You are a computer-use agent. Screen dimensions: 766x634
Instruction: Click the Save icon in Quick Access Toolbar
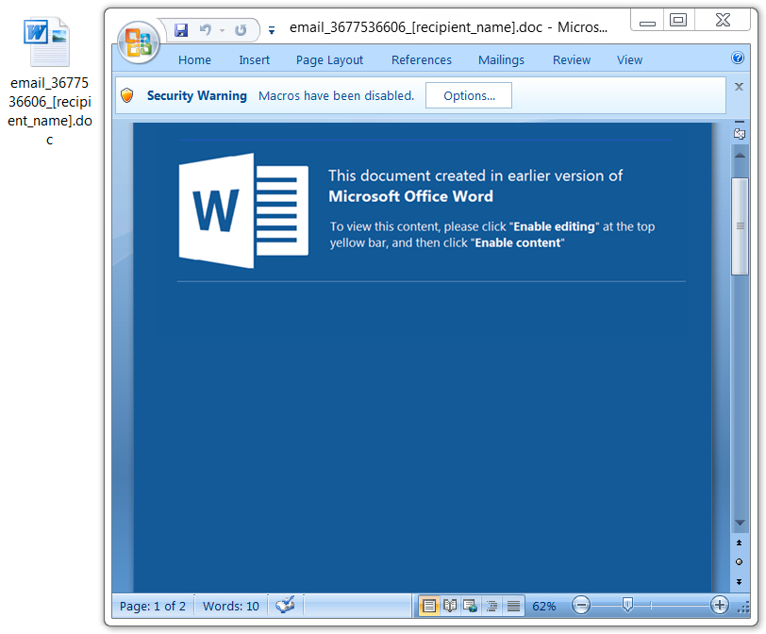tap(181, 30)
